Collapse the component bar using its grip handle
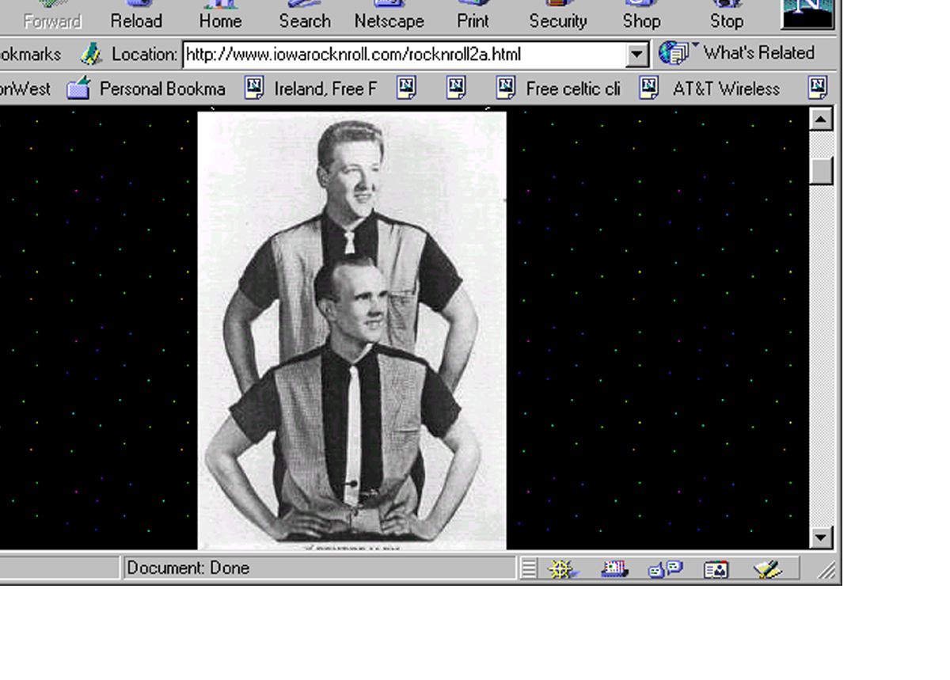The width and height of the screenshot is (950, 680). pyautogui.click(x=529, y=568)
